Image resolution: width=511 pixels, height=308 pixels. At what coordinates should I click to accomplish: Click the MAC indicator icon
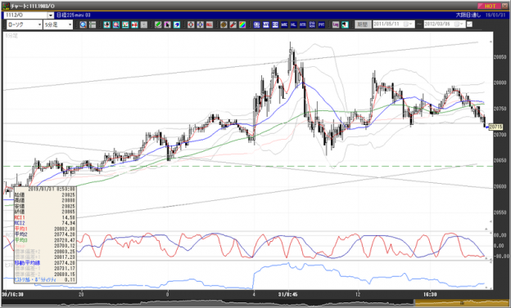click(x=284, y=25)
